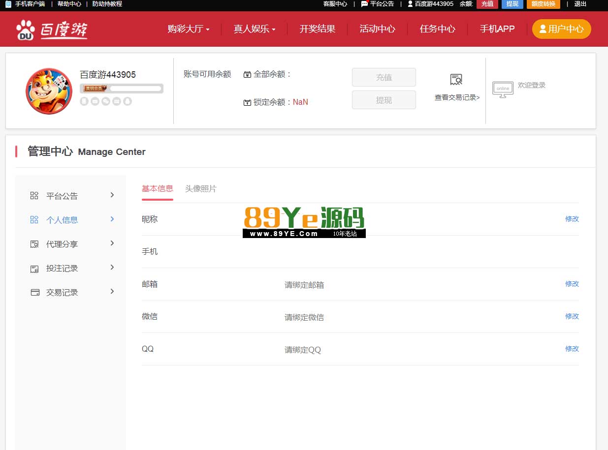Click the 管理中心 Manage Center heading

tap(87, 151)
